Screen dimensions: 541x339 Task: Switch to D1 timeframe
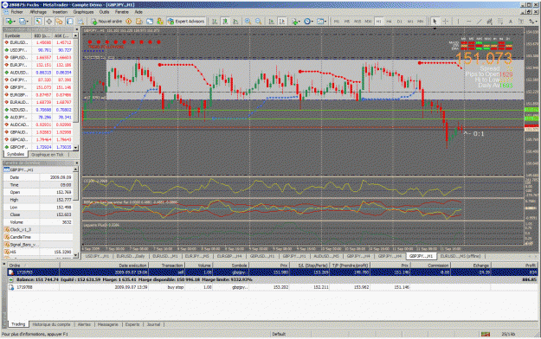click(x=400, y=22)
